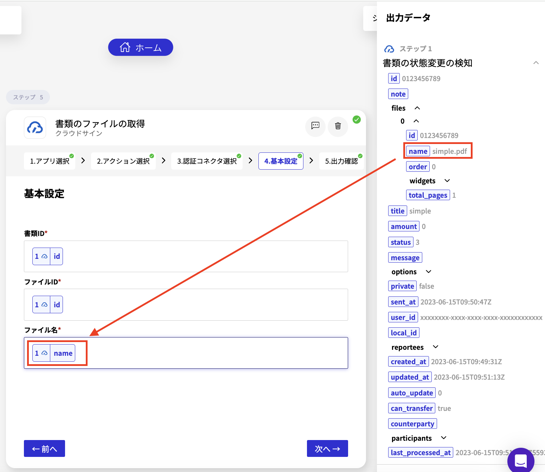Click the ファイル名 input field
The width and height of the screenshot is (545, 472).
[x=186, y=353]
